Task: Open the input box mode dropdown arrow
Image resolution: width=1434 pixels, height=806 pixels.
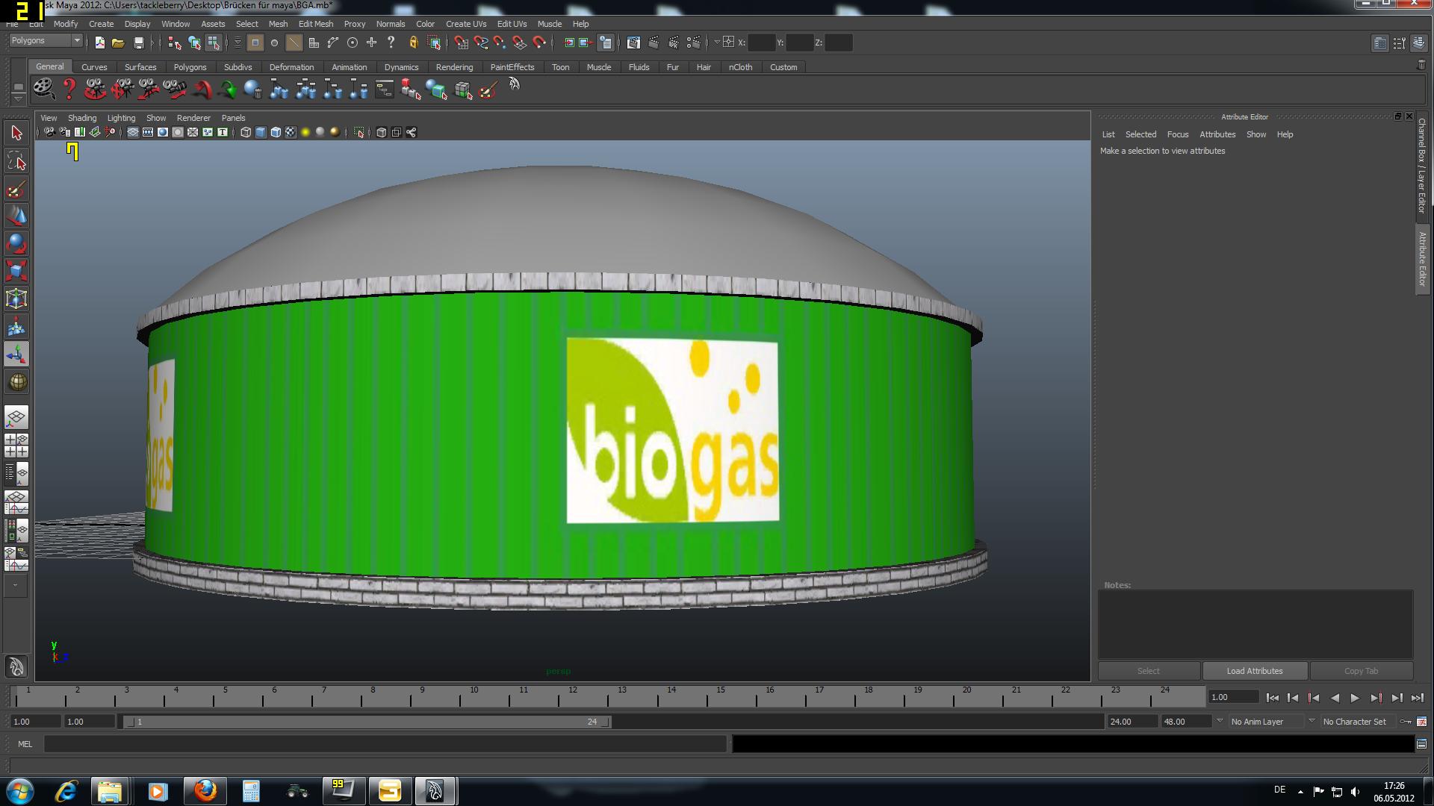Action: tap(716, 43)
